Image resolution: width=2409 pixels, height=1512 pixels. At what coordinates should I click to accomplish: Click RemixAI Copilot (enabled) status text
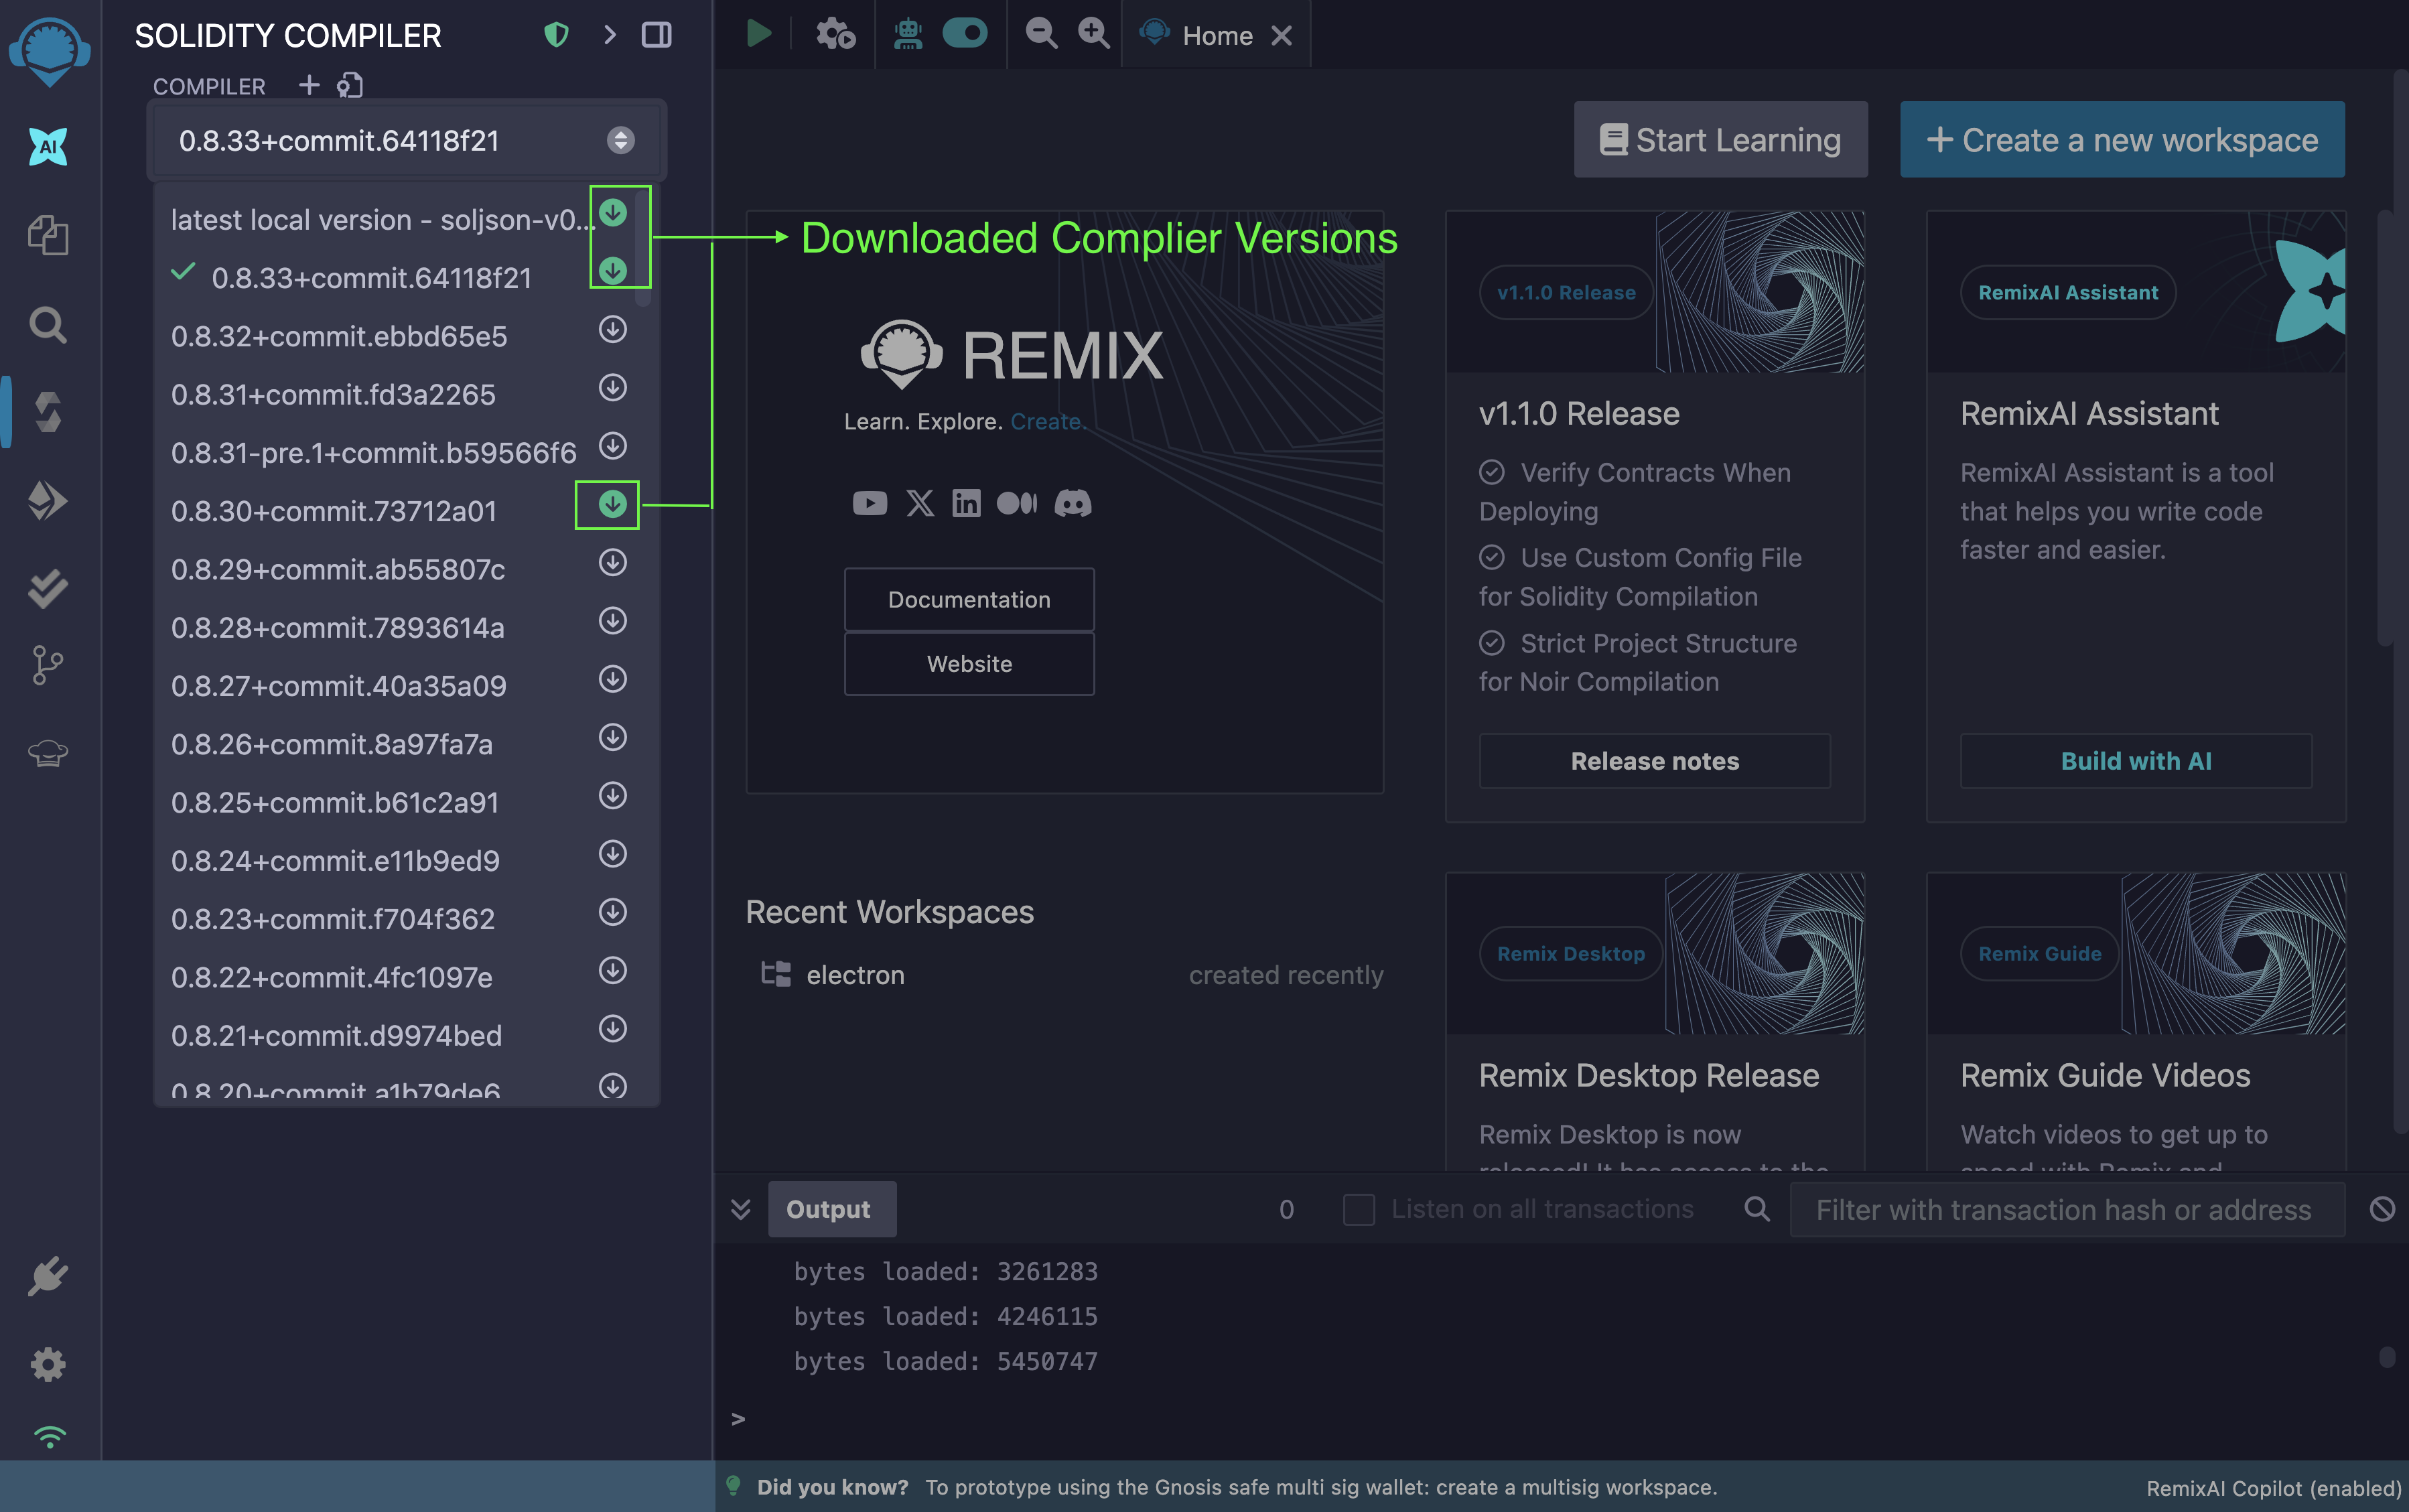point(2273,1488)
